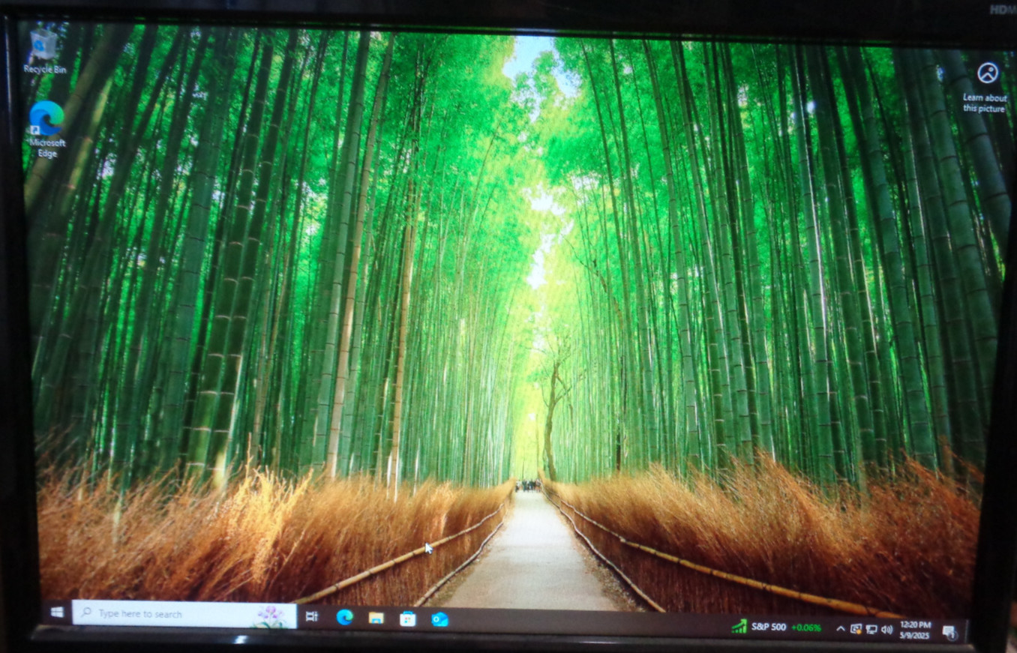Click the 'Learn about this picture' icon

(985, 87)
